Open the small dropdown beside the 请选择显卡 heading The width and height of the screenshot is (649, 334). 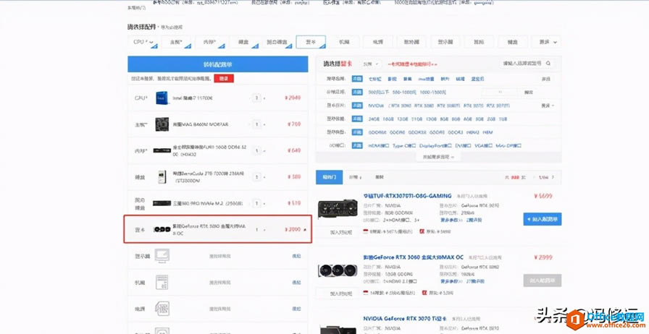coord(371,64)
